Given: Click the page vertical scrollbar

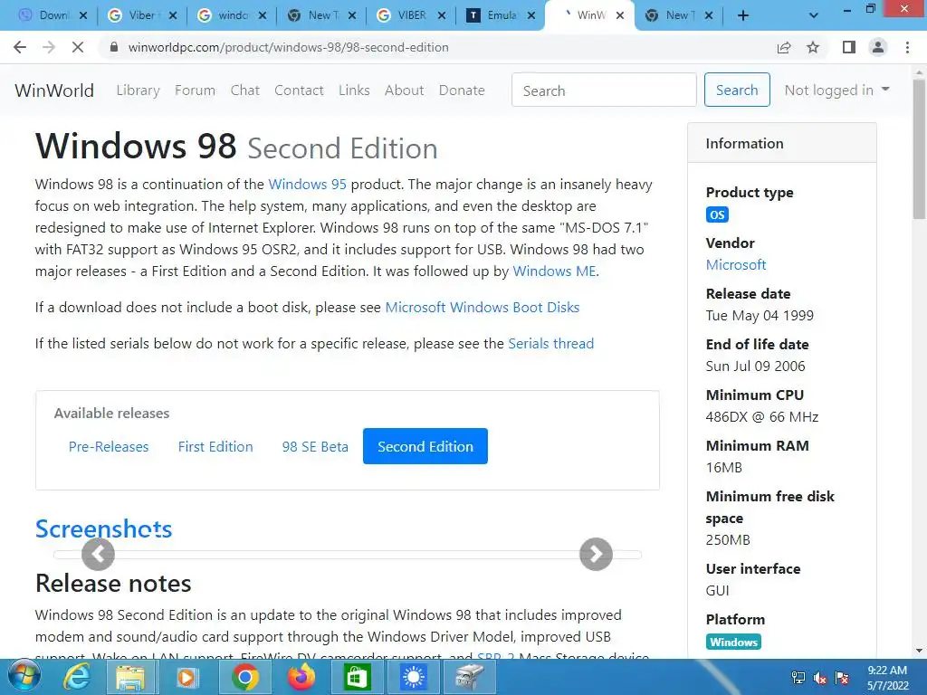Looking at the screenshot, I should [920, 149].
